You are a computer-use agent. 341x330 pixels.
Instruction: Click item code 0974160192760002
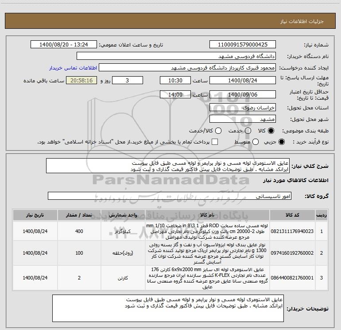click(x=292, y=253)
